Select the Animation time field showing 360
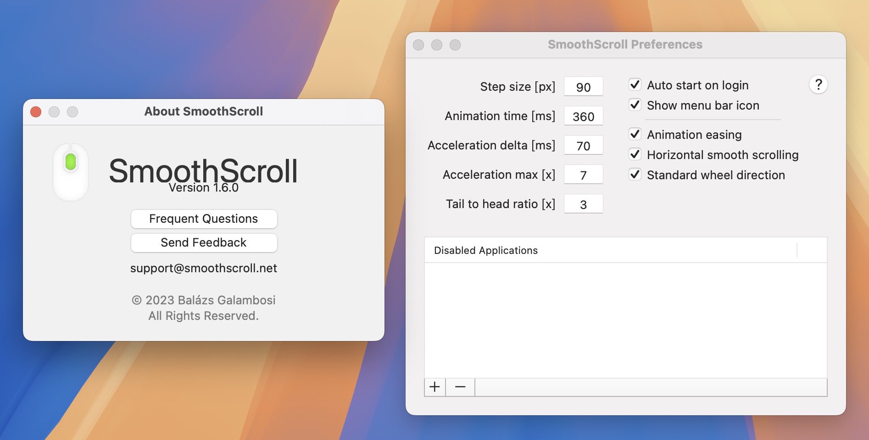 tap(583, 116)
